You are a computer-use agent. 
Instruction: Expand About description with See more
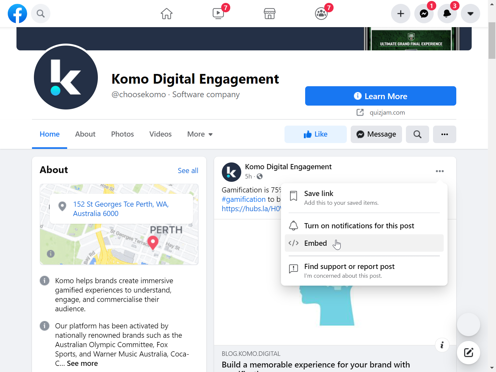tap(82, 363)
